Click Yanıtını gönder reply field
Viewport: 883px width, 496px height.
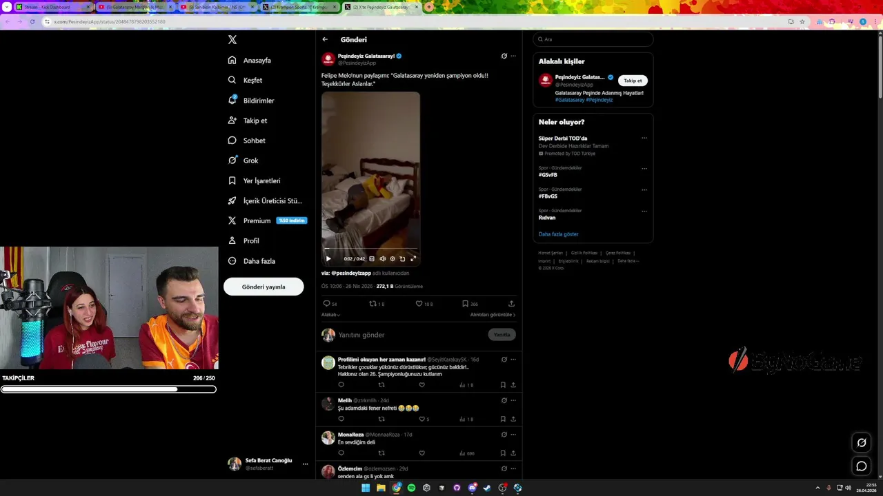tap(411, 335)
